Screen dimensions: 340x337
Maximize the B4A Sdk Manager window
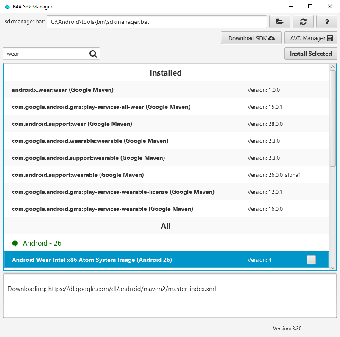point(310,6)
